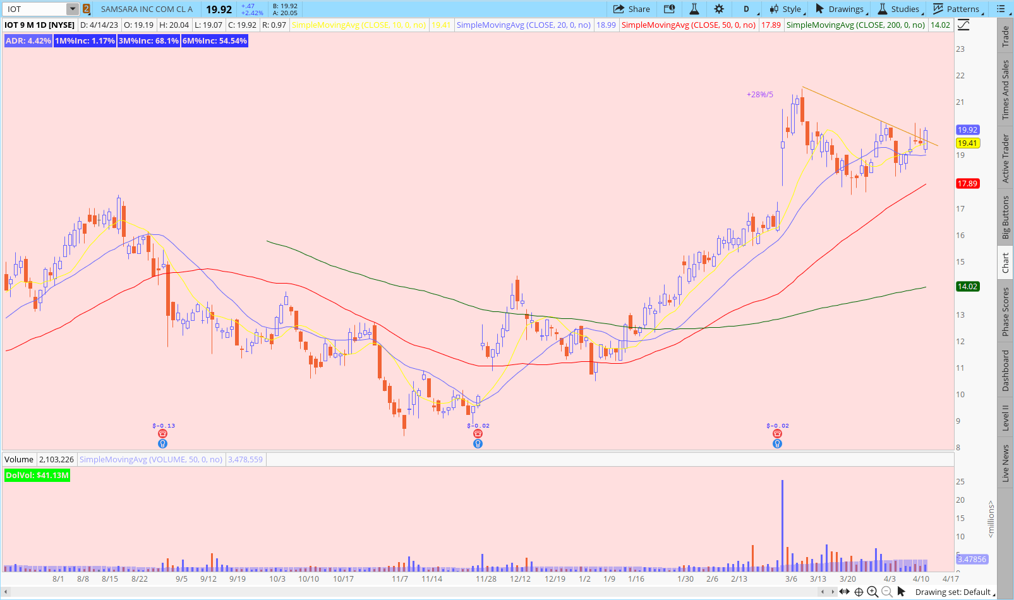Open the D timeframe dropdown
Viewport: 1014px width, 600px height.
(749, 9)
